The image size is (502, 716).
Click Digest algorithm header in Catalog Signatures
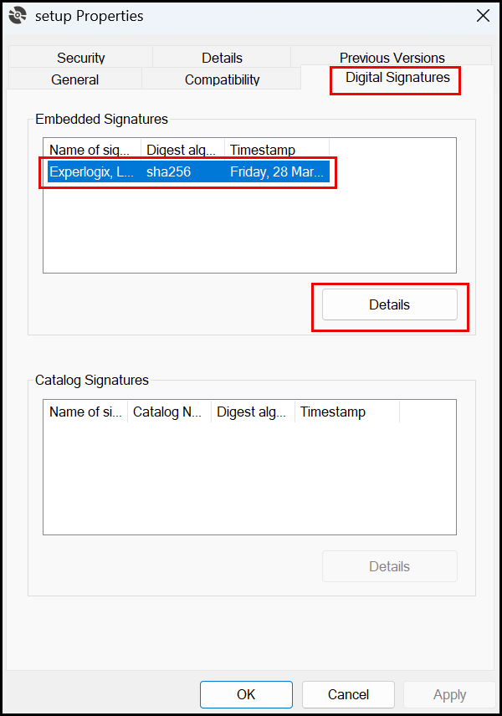(x=253, y=412)
